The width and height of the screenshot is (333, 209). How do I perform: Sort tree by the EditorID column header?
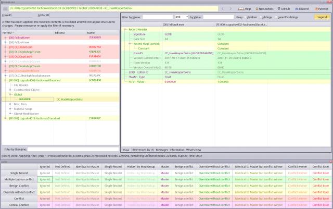(x=70, y=33)
